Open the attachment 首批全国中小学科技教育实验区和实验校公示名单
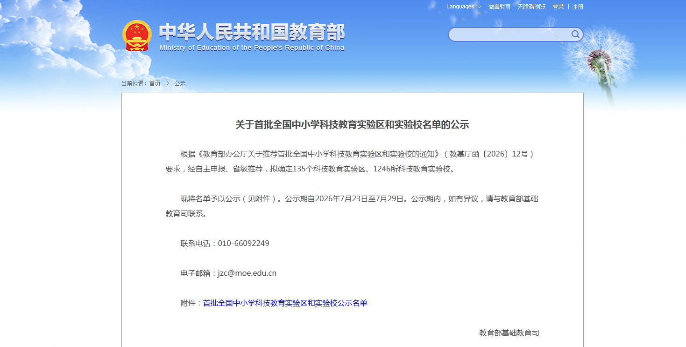This screenshot has height=347, width=686. pyautogui.click(x=285, y=303)
